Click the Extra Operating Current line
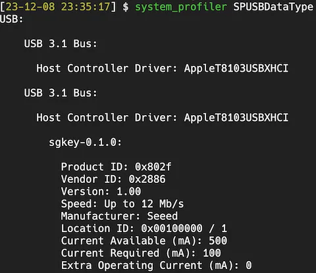 (x=156, y=265)
